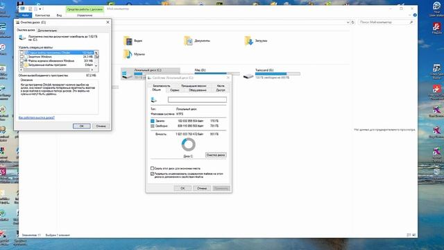
Task: Toggle Загруженные файлы программ checkbox
Action: tap(22, 65)
